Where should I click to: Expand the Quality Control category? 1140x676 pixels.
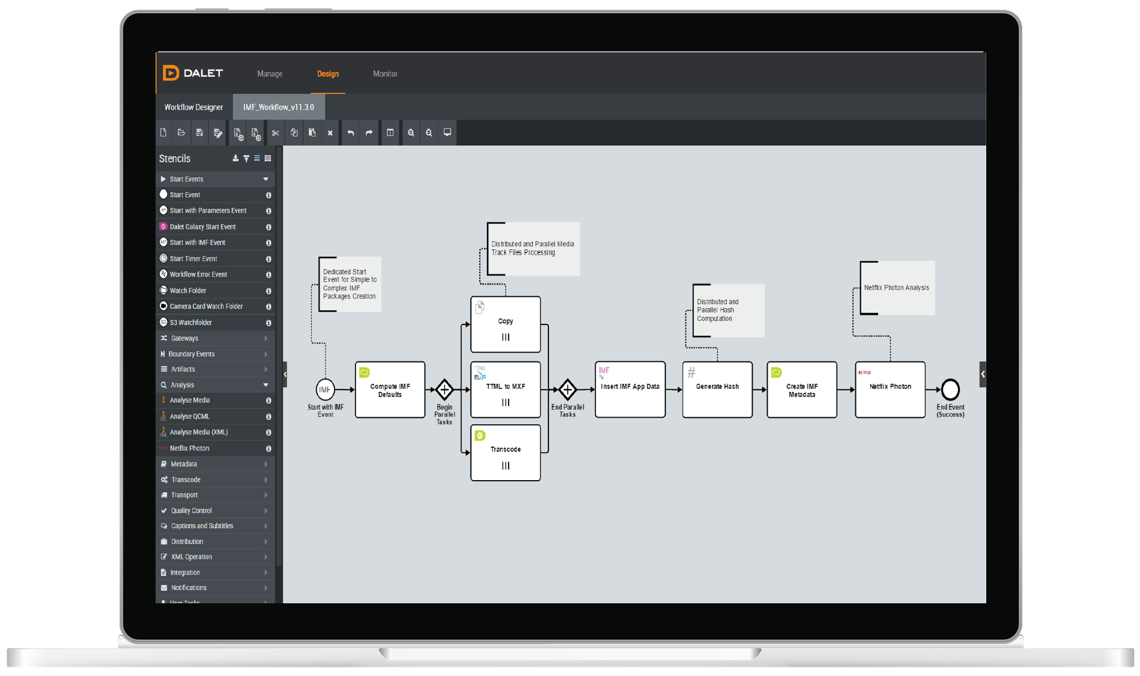tap(215, 511)
